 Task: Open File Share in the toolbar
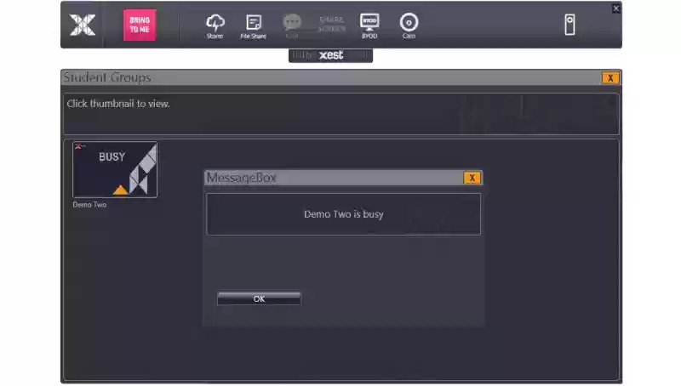click(253, 26)
